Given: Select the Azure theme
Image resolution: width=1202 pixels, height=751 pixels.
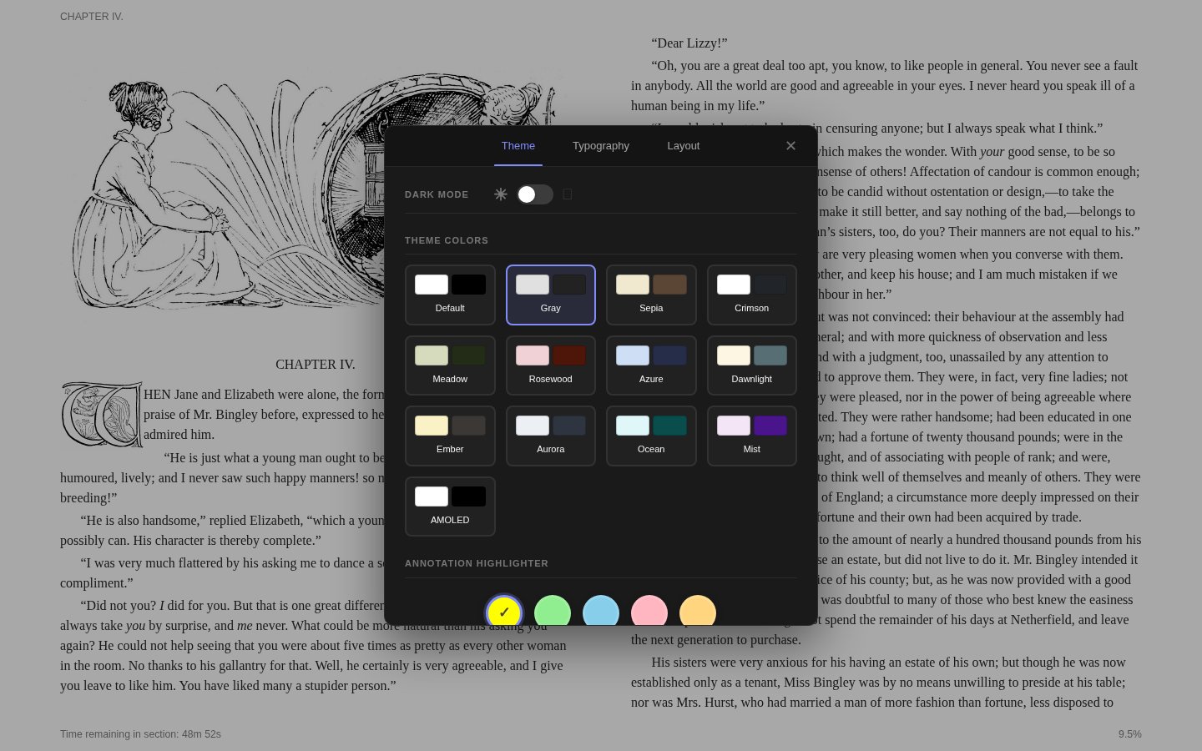Looking at the screenshot, I should pos(651,365).
